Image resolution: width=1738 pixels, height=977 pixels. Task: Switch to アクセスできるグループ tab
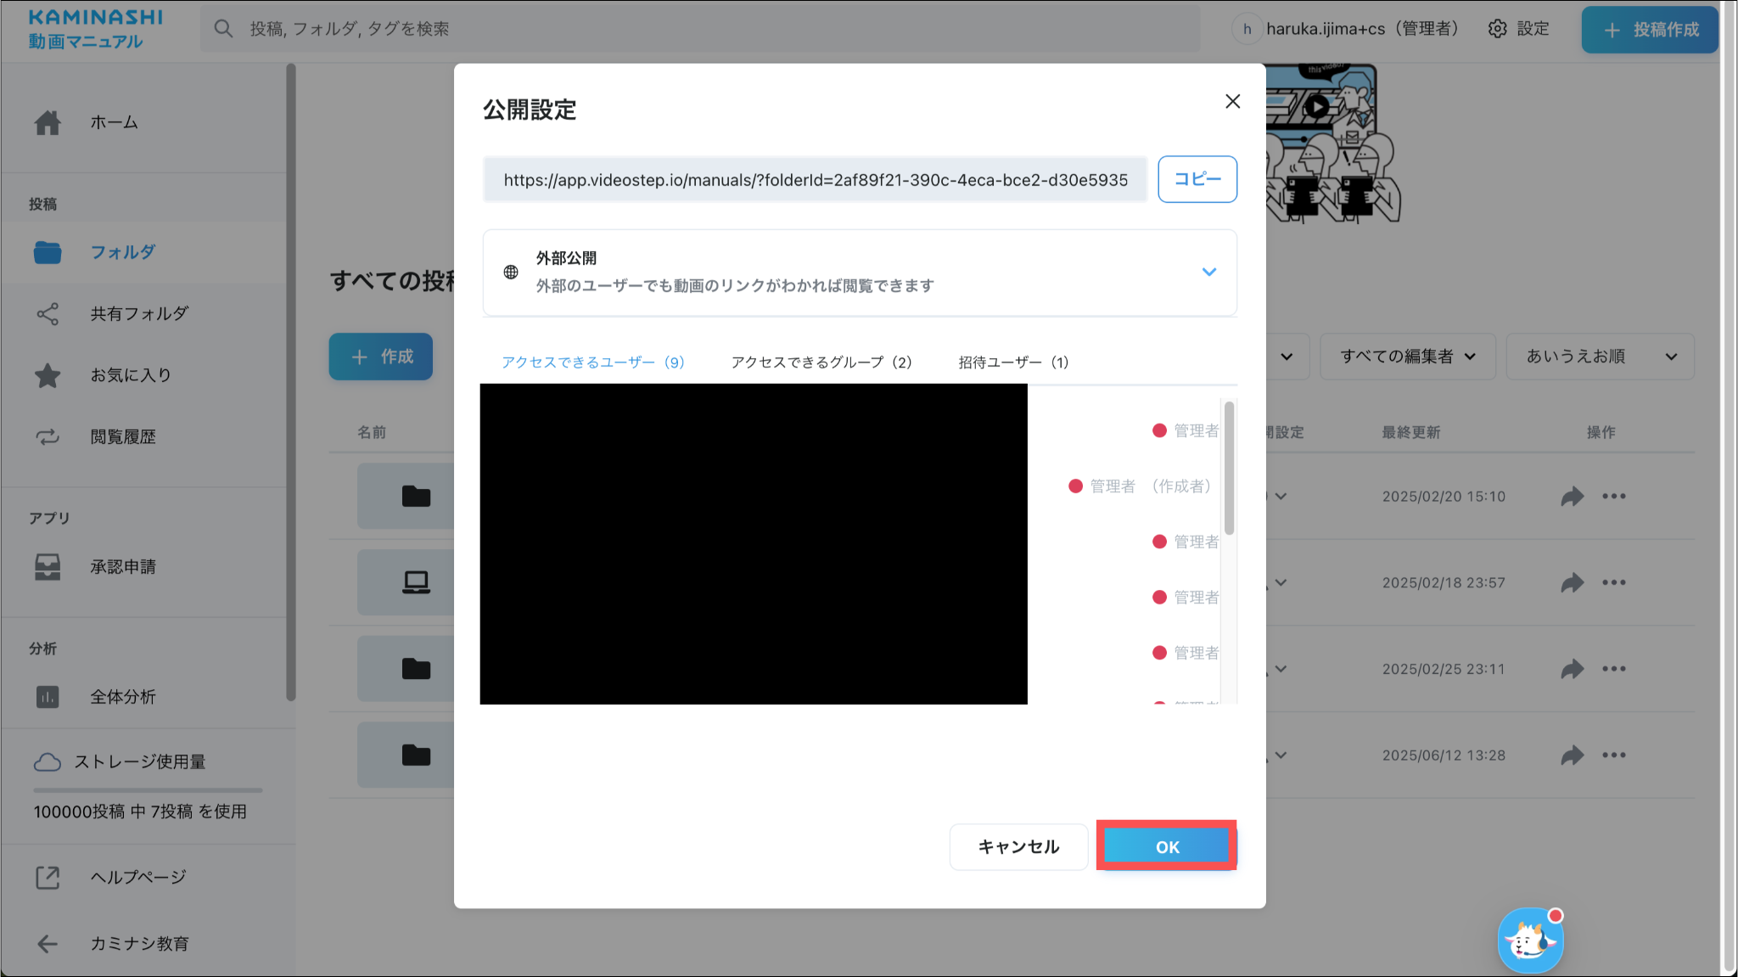pos(821,362)
